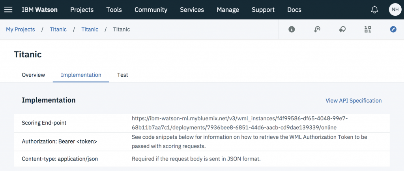Click the blue compass icon
Screen dimensions: 404x171
point(393,29)
